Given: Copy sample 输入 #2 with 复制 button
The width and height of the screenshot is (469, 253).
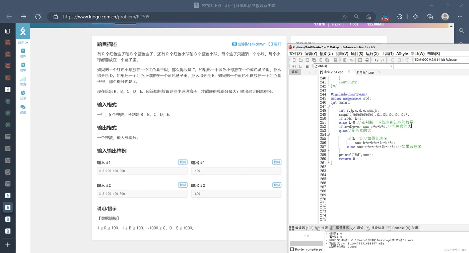Looking at the screenshot, I should click(183, 185).
